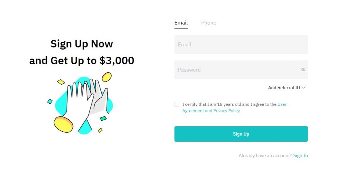Click the 'Sign Up Now' heading
342x179 pixels.
82,44
